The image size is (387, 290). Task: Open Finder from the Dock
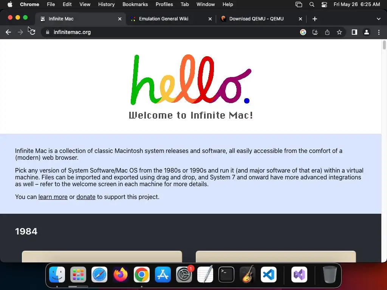(57, 275)
